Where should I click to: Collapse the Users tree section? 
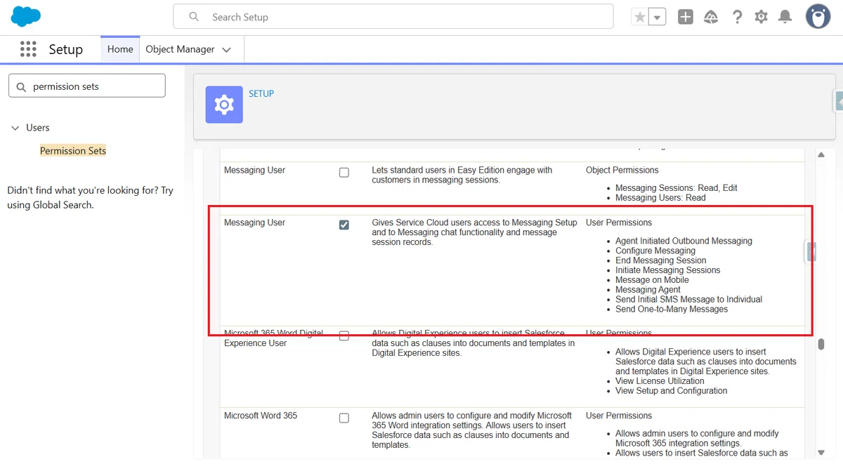coord(15,128)
